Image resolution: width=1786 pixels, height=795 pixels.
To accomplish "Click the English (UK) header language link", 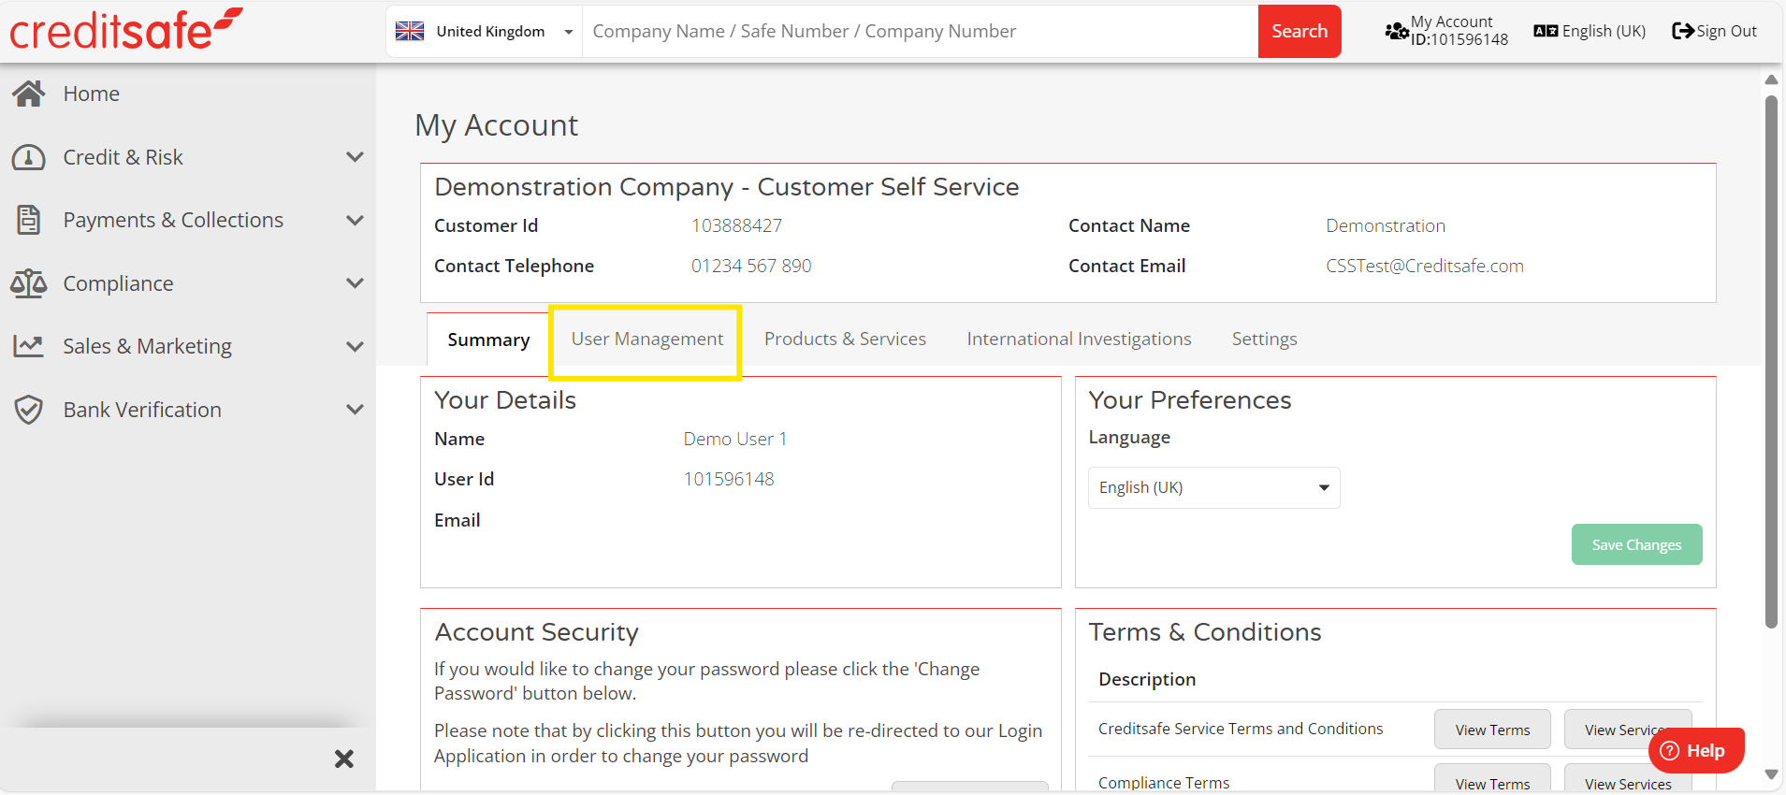I will (1590, 31).
